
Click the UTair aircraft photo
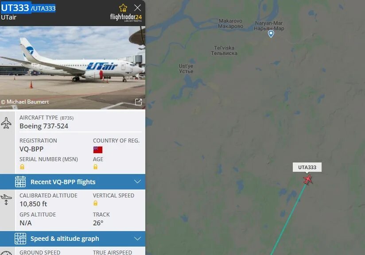click(73, 67)
